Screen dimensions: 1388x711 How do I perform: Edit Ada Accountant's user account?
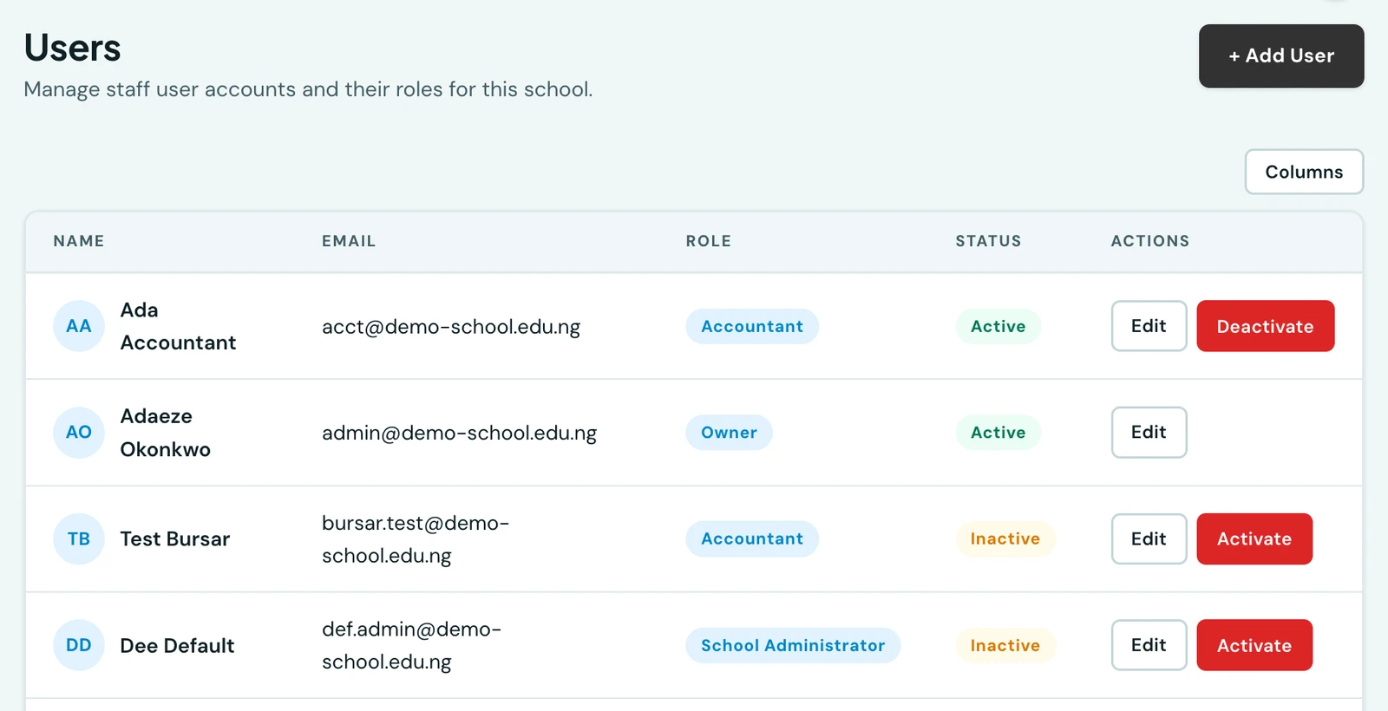(x=1149, y=326)
